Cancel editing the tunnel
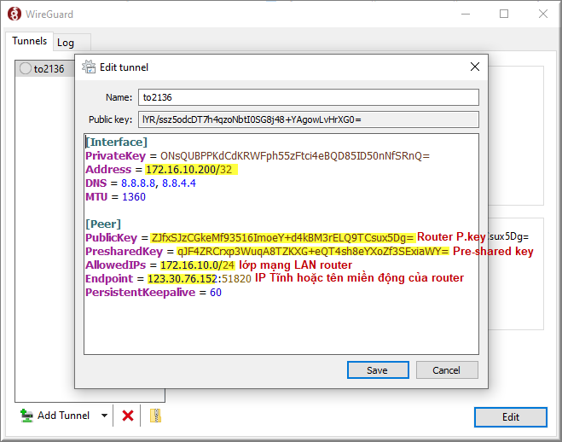Image resolution: width=562 pixels, height=442 pixels. pos(447,370)
